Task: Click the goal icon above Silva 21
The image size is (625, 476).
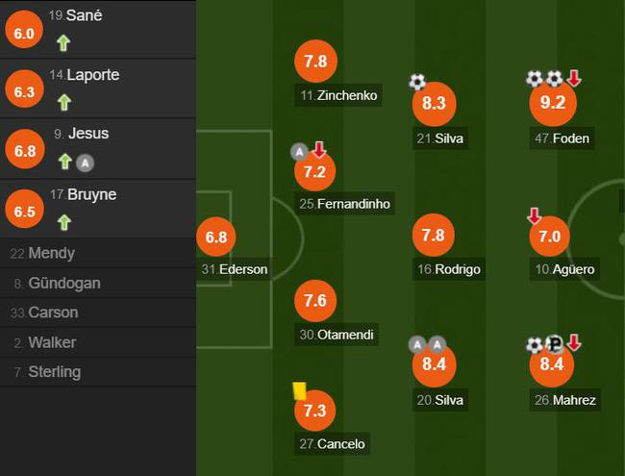Action: 416,83
